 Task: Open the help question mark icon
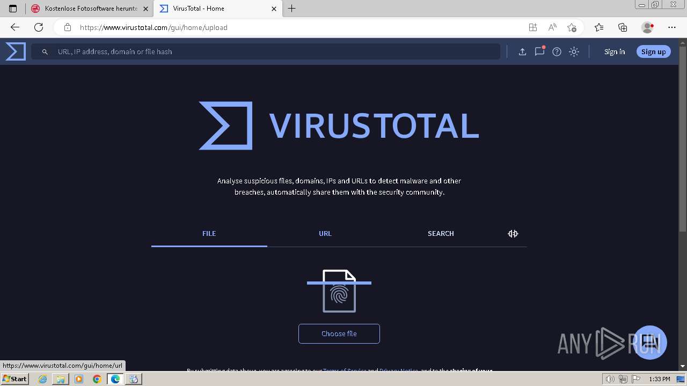pyautogui.click(x=557, y=52)
